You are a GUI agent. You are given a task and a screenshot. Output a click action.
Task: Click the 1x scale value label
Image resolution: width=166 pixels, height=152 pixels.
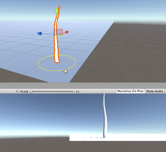point(78,92)
